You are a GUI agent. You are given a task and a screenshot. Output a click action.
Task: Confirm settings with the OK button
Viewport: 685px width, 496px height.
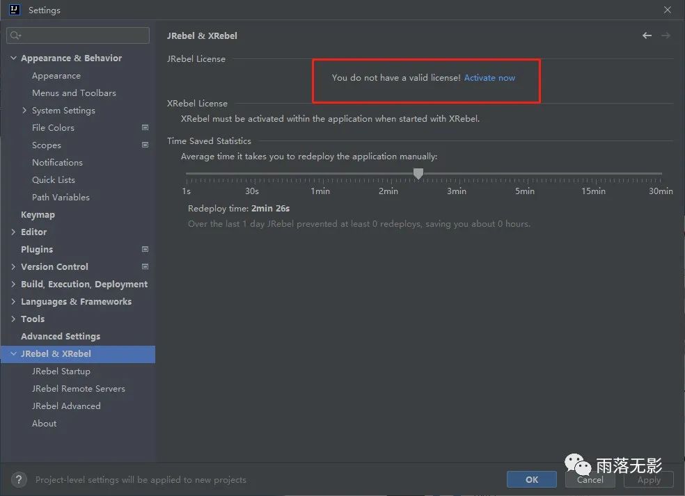pyautogui.click(x=532, y=479)
